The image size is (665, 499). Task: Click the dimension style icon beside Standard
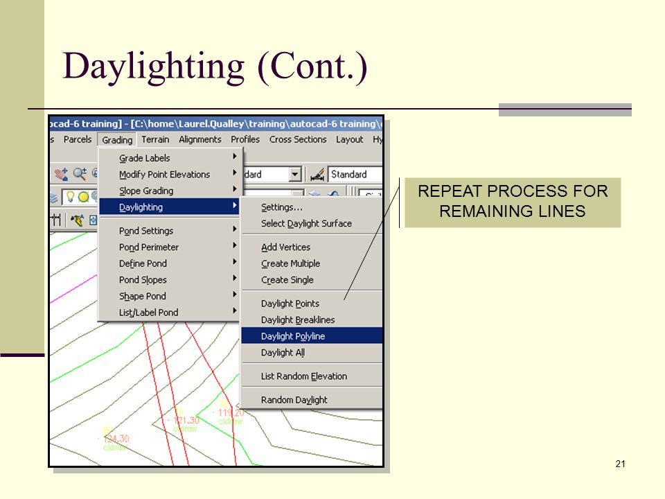(x=317, y=175)
